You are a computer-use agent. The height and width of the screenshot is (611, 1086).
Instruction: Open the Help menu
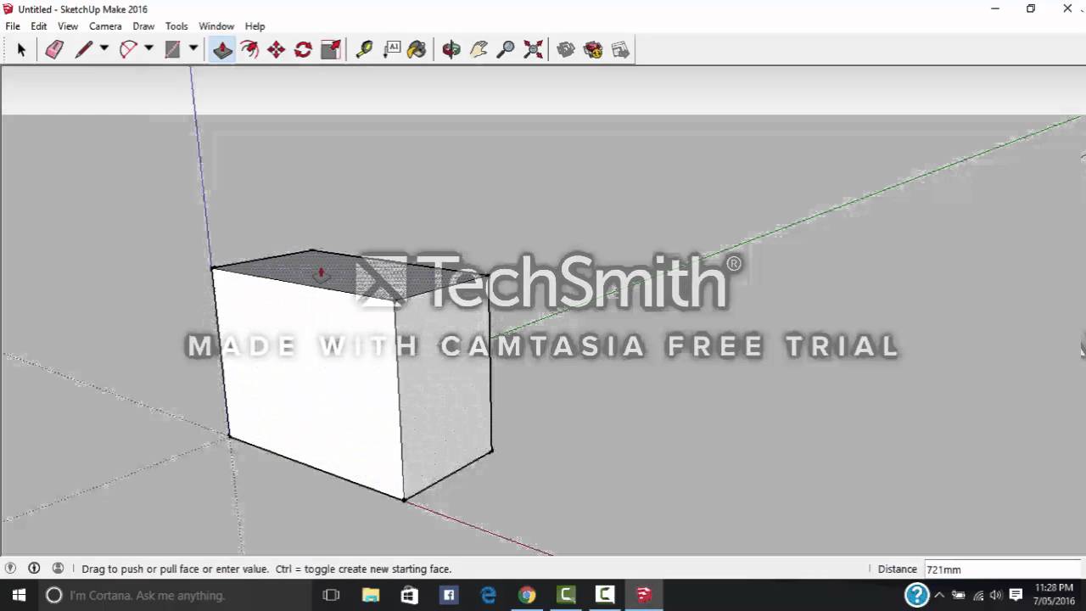click(255, 26)
